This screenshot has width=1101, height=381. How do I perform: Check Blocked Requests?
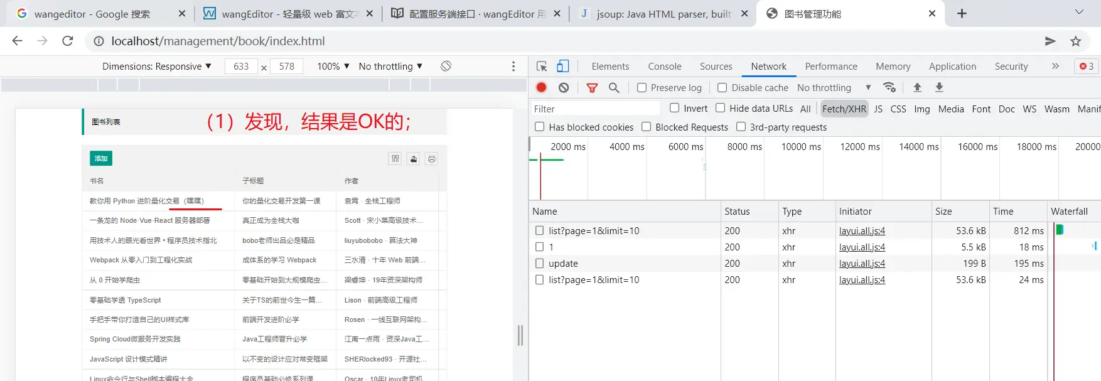point(646,127)
